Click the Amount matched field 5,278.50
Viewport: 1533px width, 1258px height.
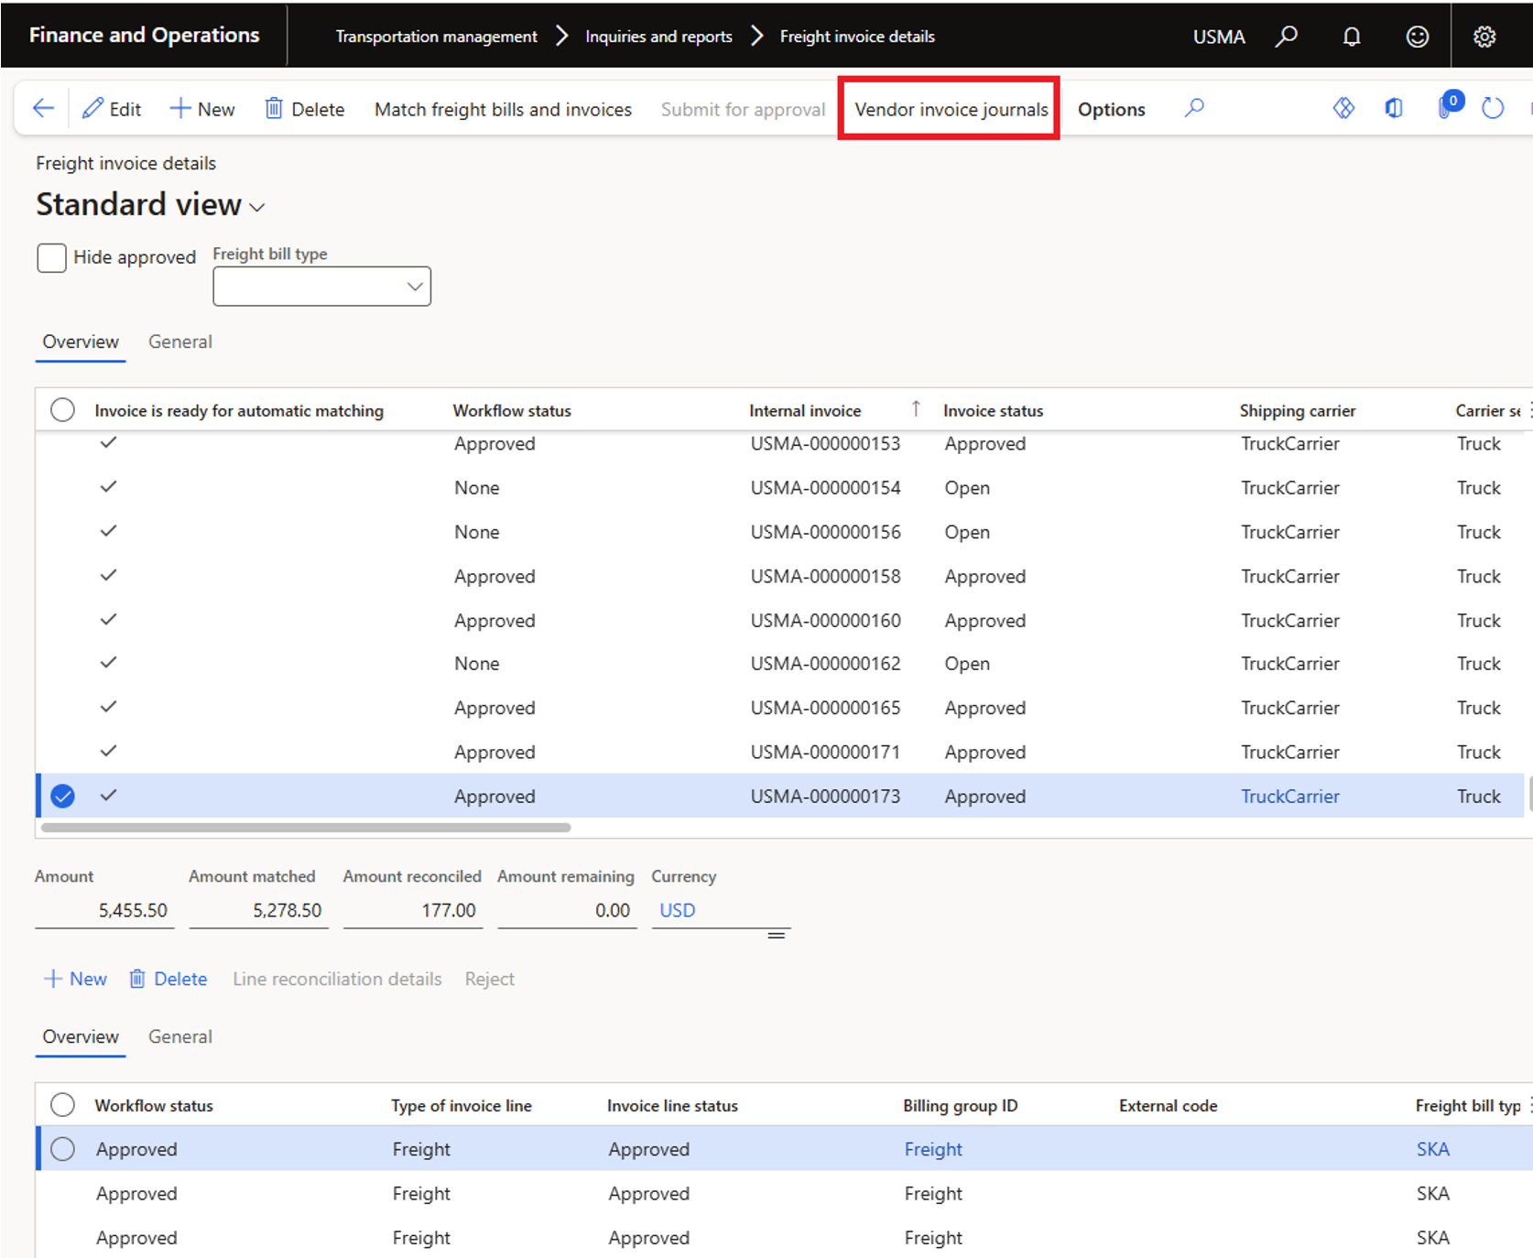pyautogui.click(x=258, y=910)
